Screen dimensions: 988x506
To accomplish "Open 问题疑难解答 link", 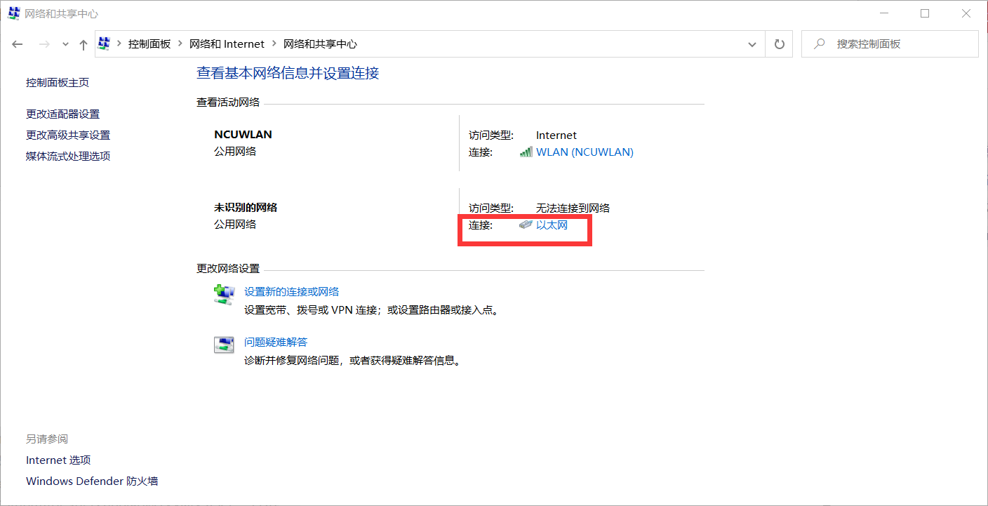I will 276,342.
